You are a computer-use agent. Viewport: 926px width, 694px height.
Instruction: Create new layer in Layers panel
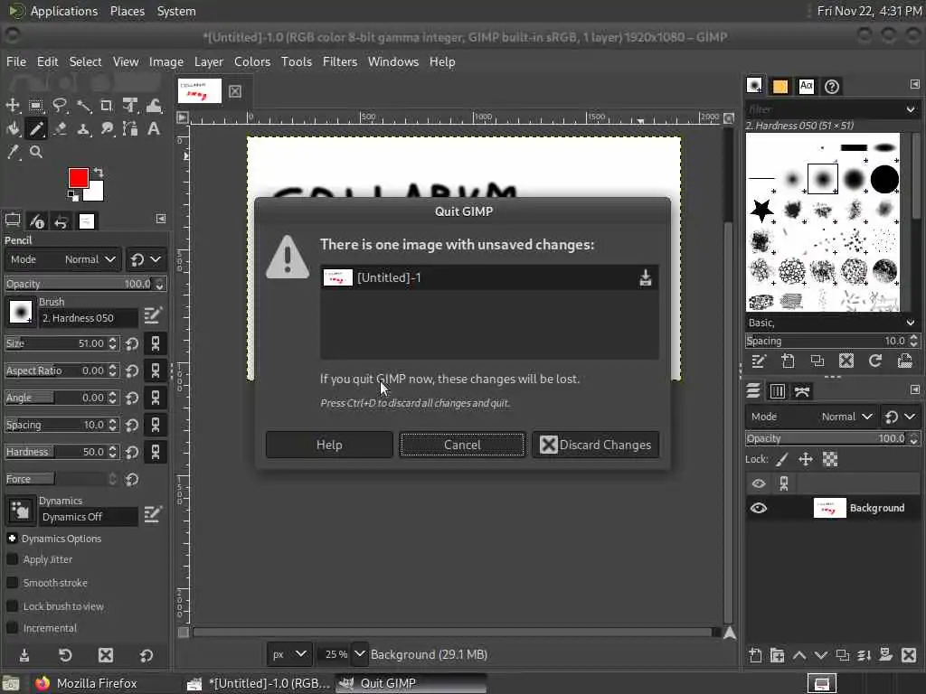(755, 655)
